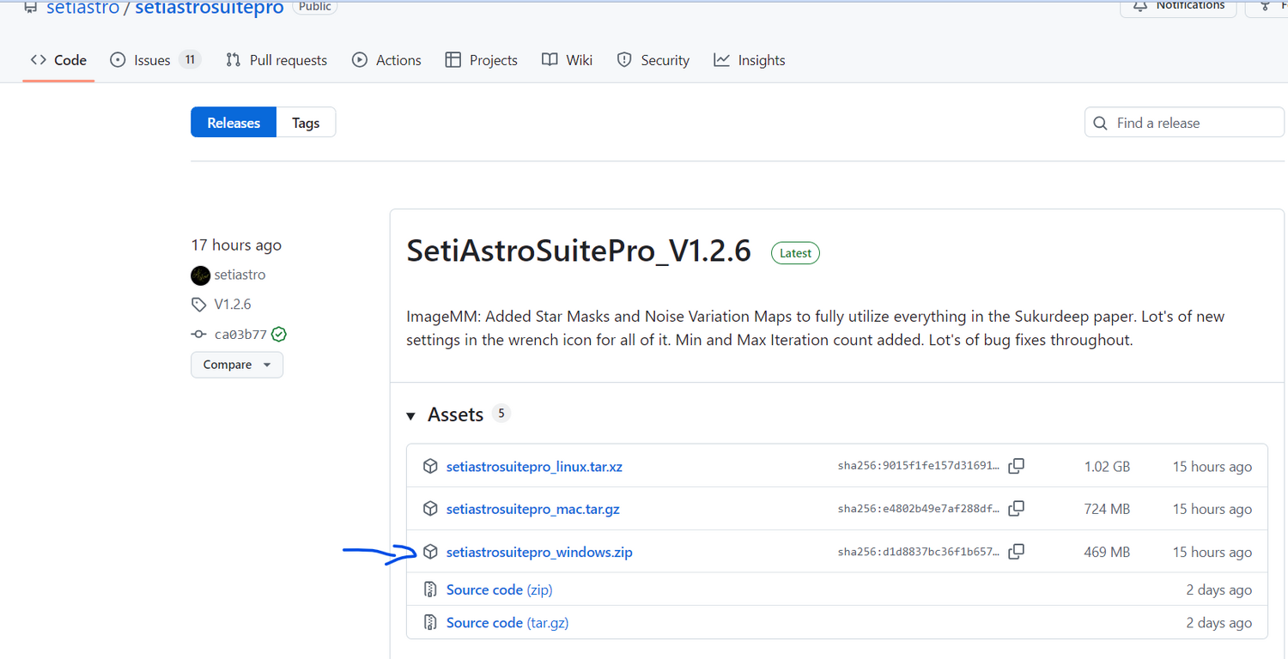Click the setiastro avatar image
The image size is (1288, 659).
(200, 275)
